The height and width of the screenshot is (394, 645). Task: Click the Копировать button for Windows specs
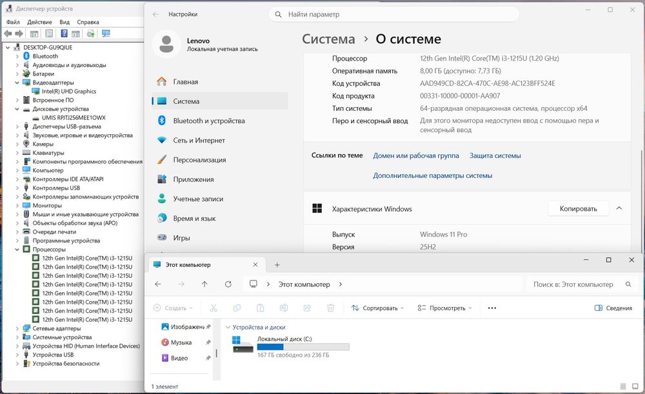[578, 208]
